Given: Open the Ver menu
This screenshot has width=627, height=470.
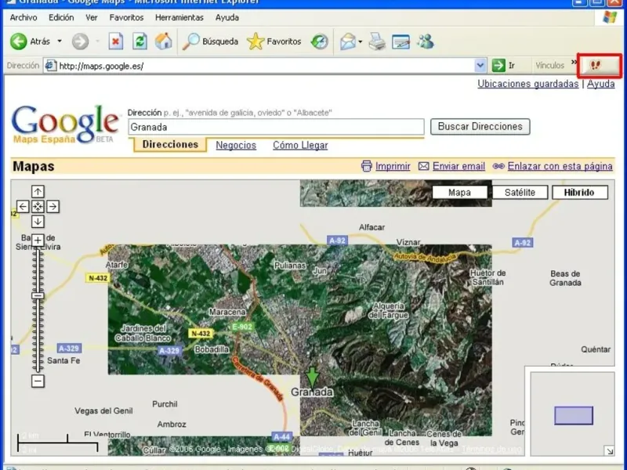Looking at the screenshot, I should pyautogui.click(x=92, y=17).
